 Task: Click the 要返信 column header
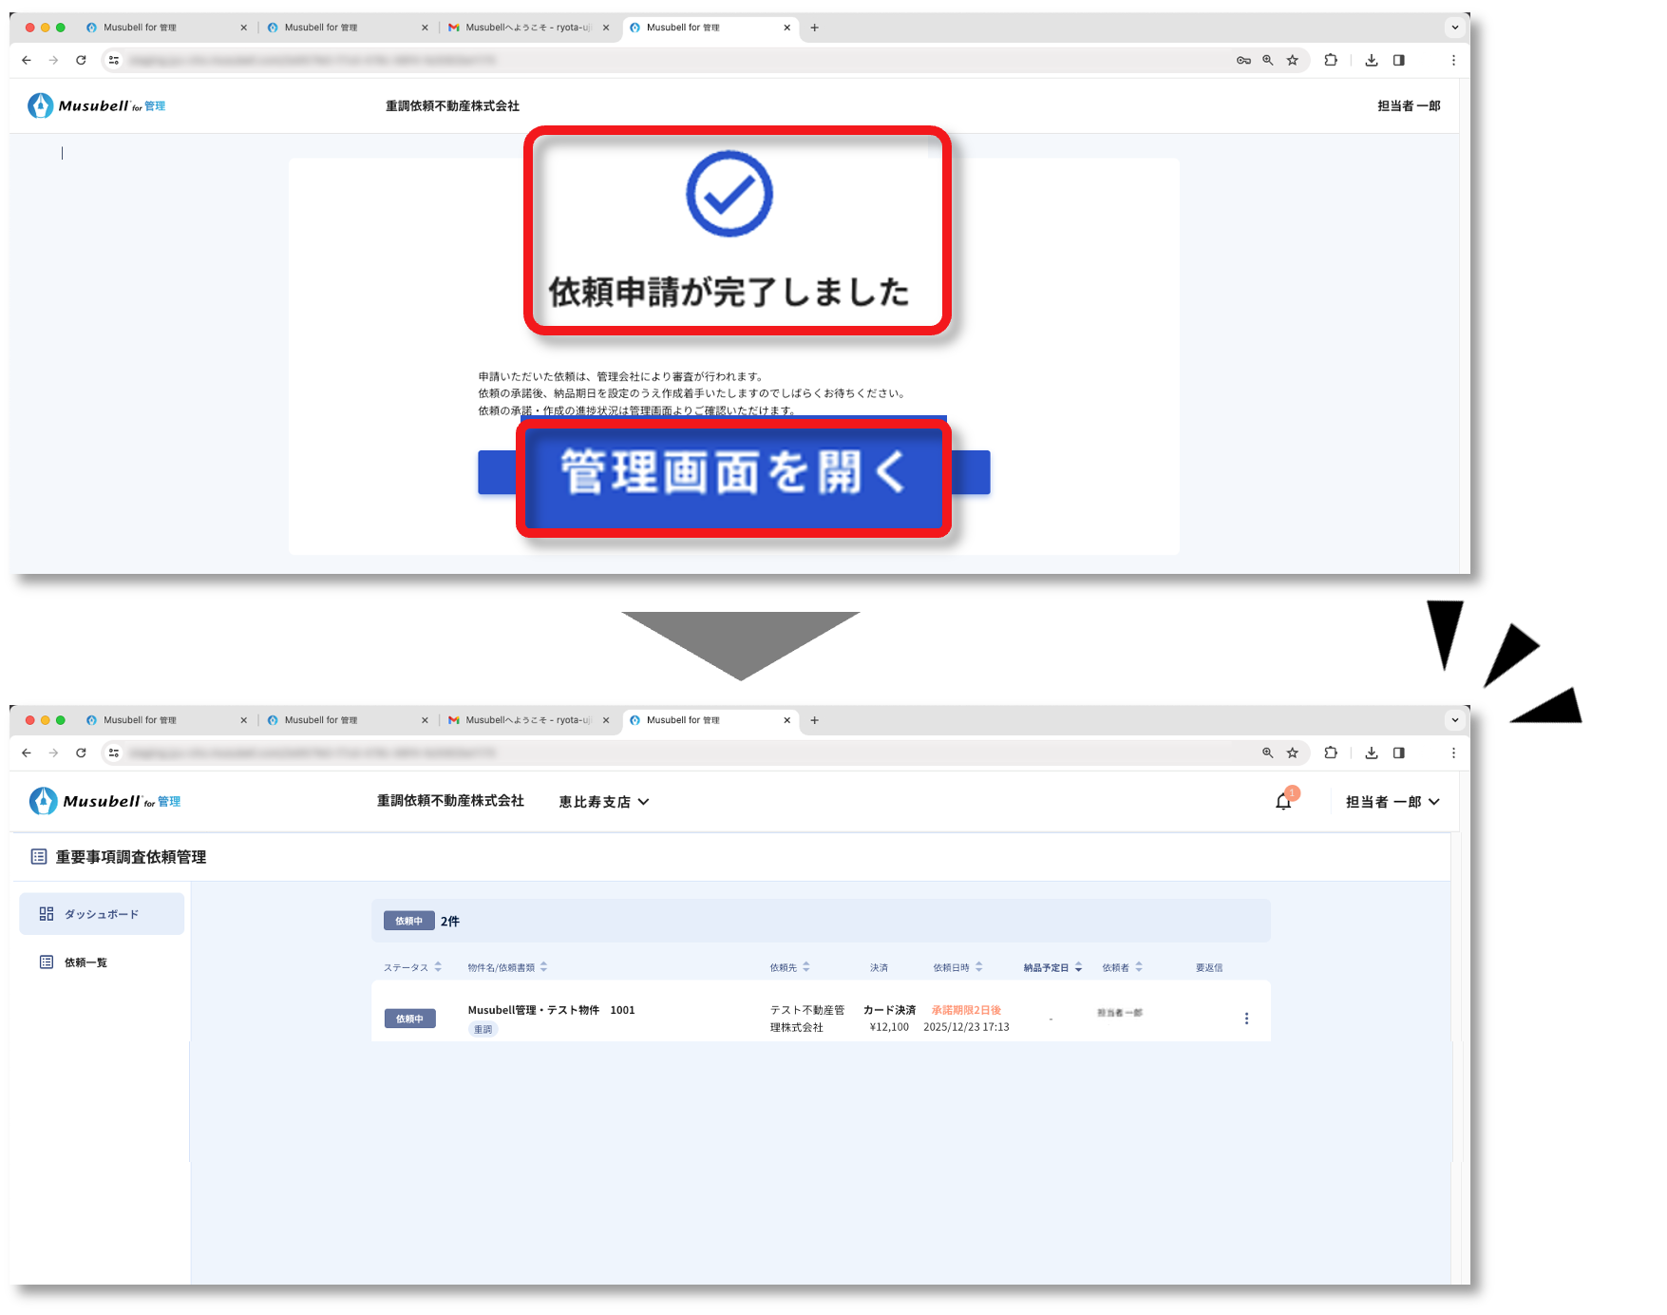tap(1208, 967)
